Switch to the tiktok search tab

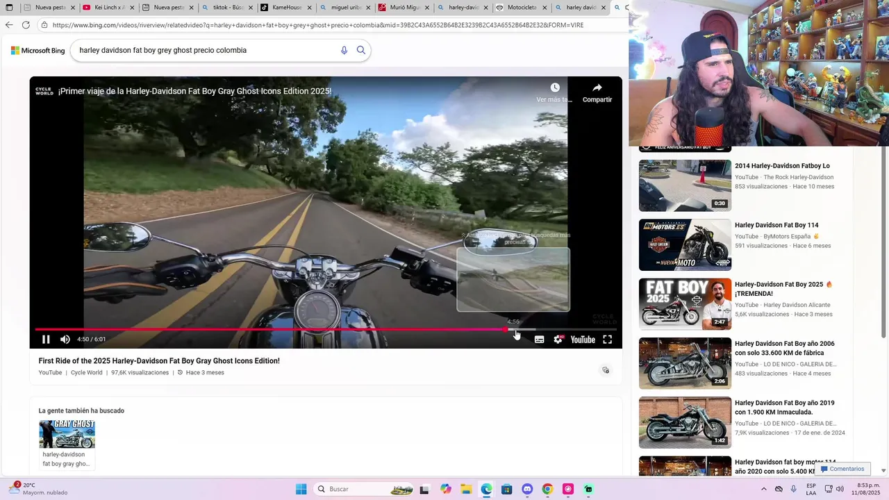[x=226, y=8]
